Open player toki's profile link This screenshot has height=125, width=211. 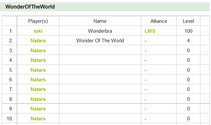[38, 31]
